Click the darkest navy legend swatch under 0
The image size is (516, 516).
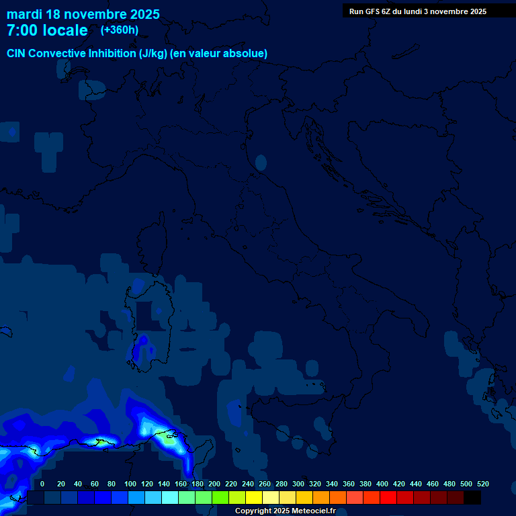click(36, 497)
